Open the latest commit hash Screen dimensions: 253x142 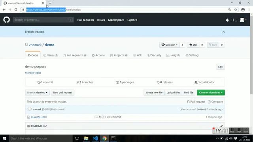point(202,109)
